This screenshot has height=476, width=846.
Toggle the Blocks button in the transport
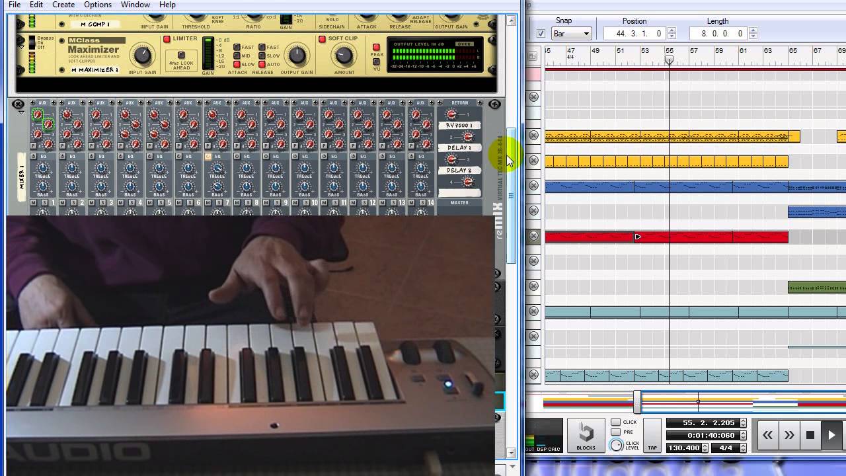[586, 436]
